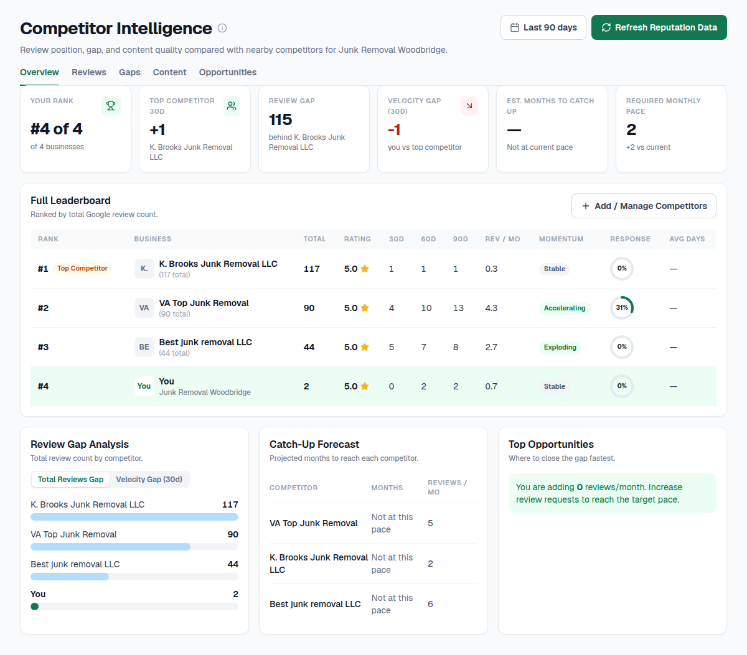The height and width of the screenshot is (655, 747).
Task: Click the AVG DAYS column header
Action: pyautogui.click(x=687, y=239)
